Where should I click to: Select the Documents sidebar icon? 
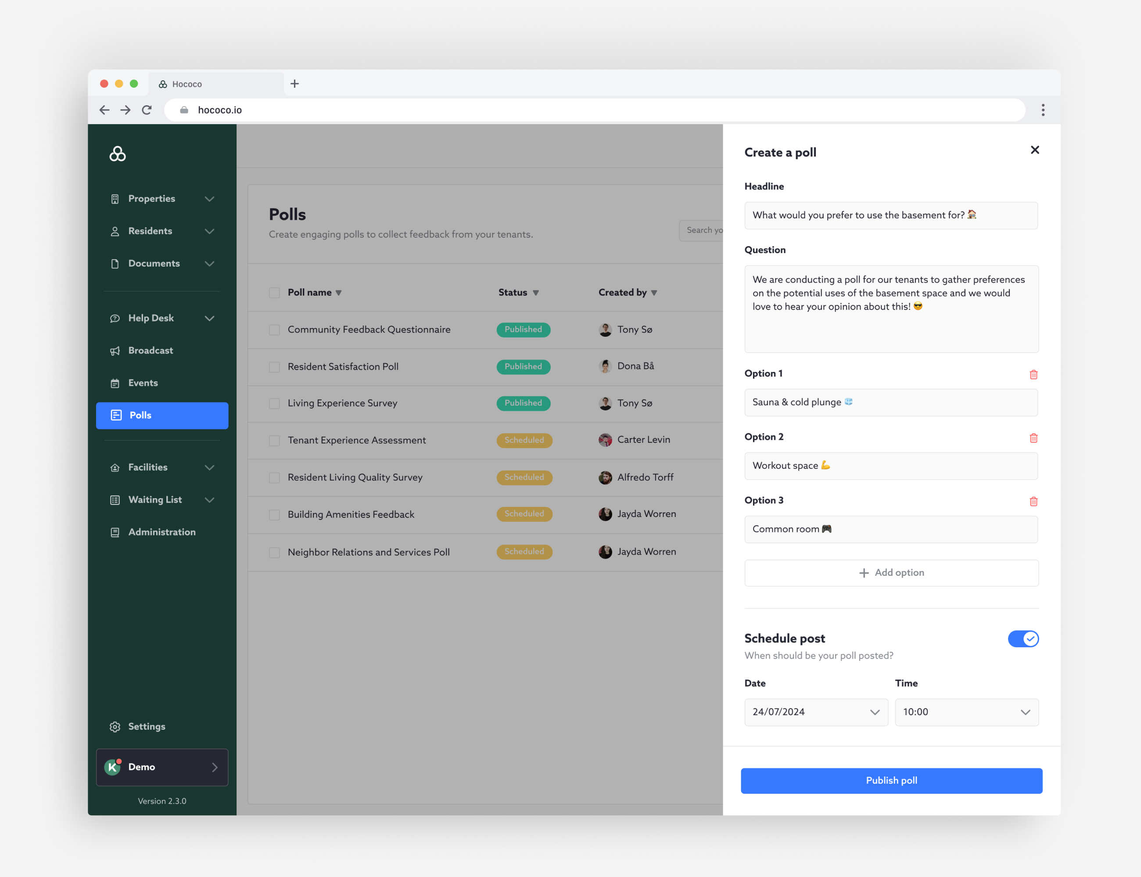[x=115, y=264]
